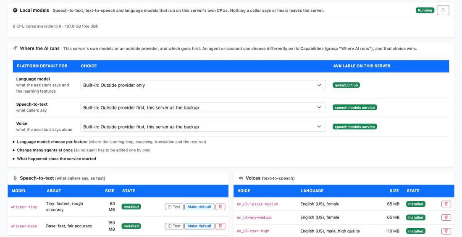Click the microphone icon next to Speech-to-text heading
462x237 pixels.
[15, 178]
